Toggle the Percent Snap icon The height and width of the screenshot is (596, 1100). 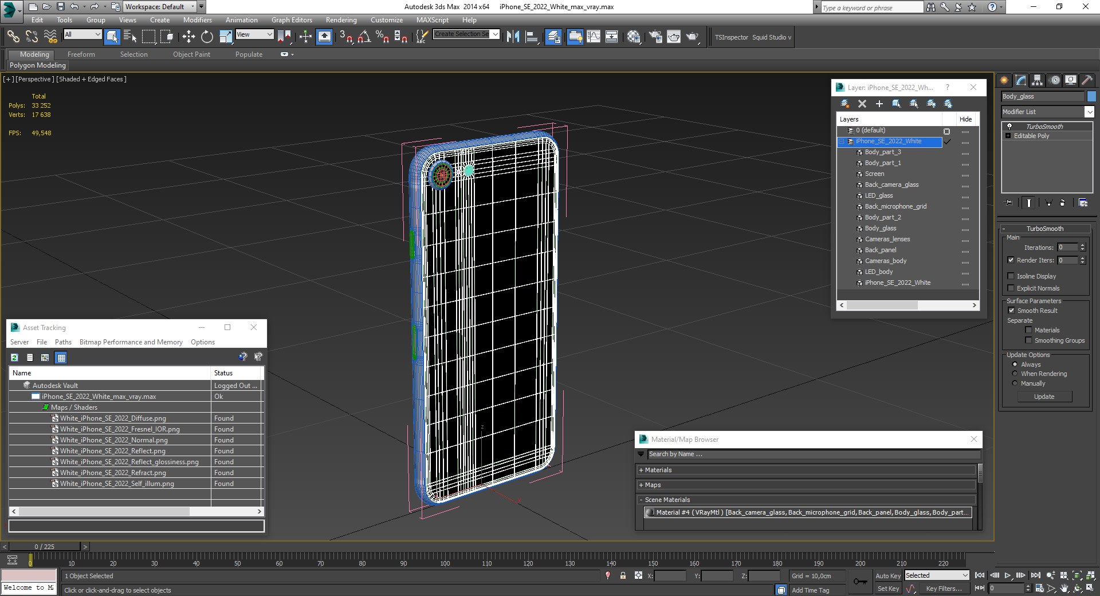pos(382,37)
